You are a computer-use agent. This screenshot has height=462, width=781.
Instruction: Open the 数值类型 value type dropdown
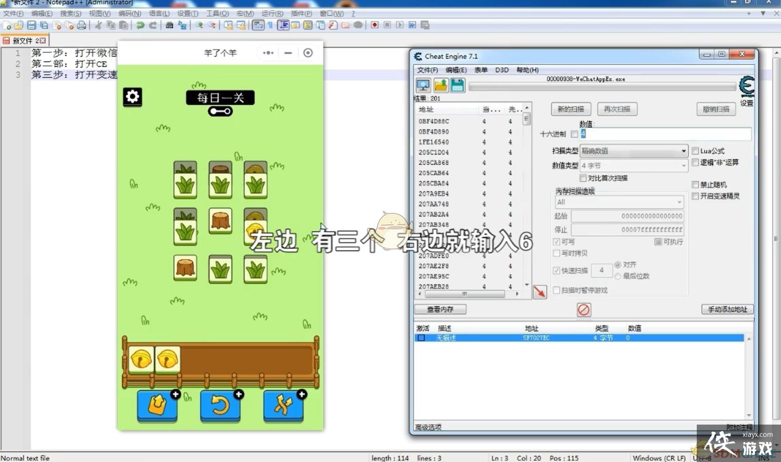pyautogui.click(x=634, y=166)
